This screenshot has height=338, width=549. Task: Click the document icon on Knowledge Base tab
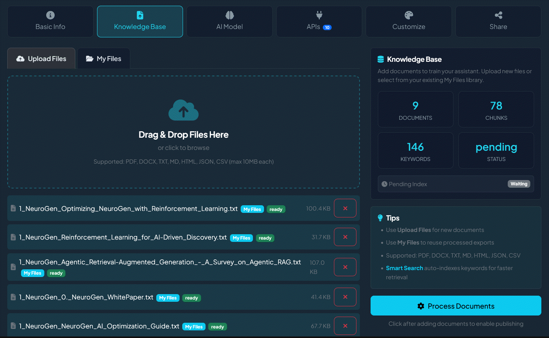(x=140, y=15)
